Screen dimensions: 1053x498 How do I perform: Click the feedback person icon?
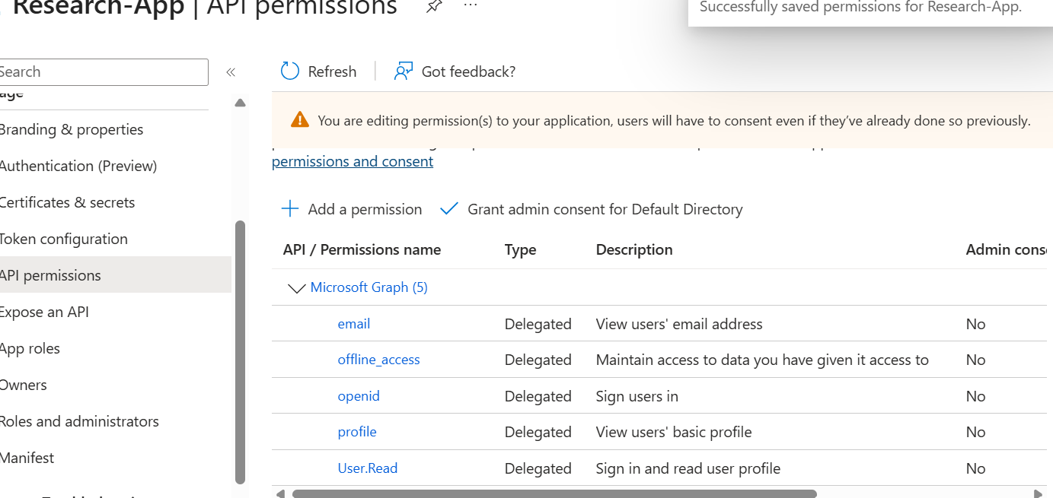(404, 71)
